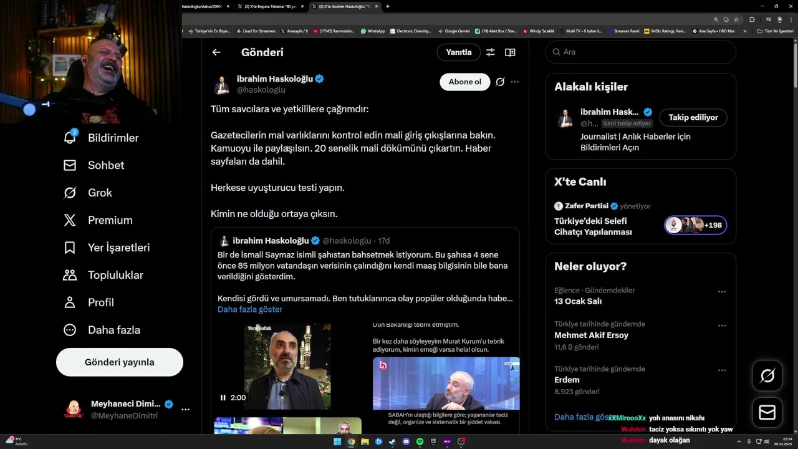This screenshot has width=798, height=449.
Task: Open Topluluklar communities
Action: click(103, 275)
